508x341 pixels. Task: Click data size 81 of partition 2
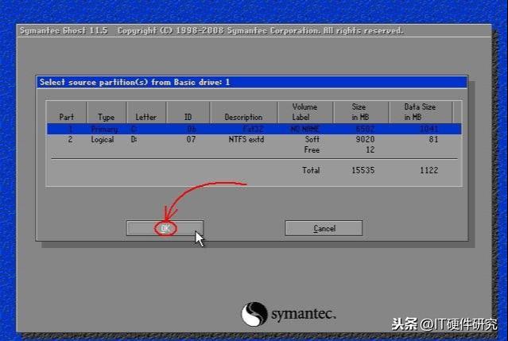coord(433,140)
